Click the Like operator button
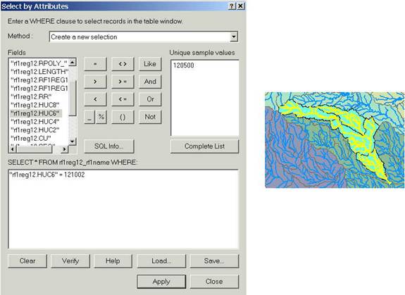 [x=150, y=64]
